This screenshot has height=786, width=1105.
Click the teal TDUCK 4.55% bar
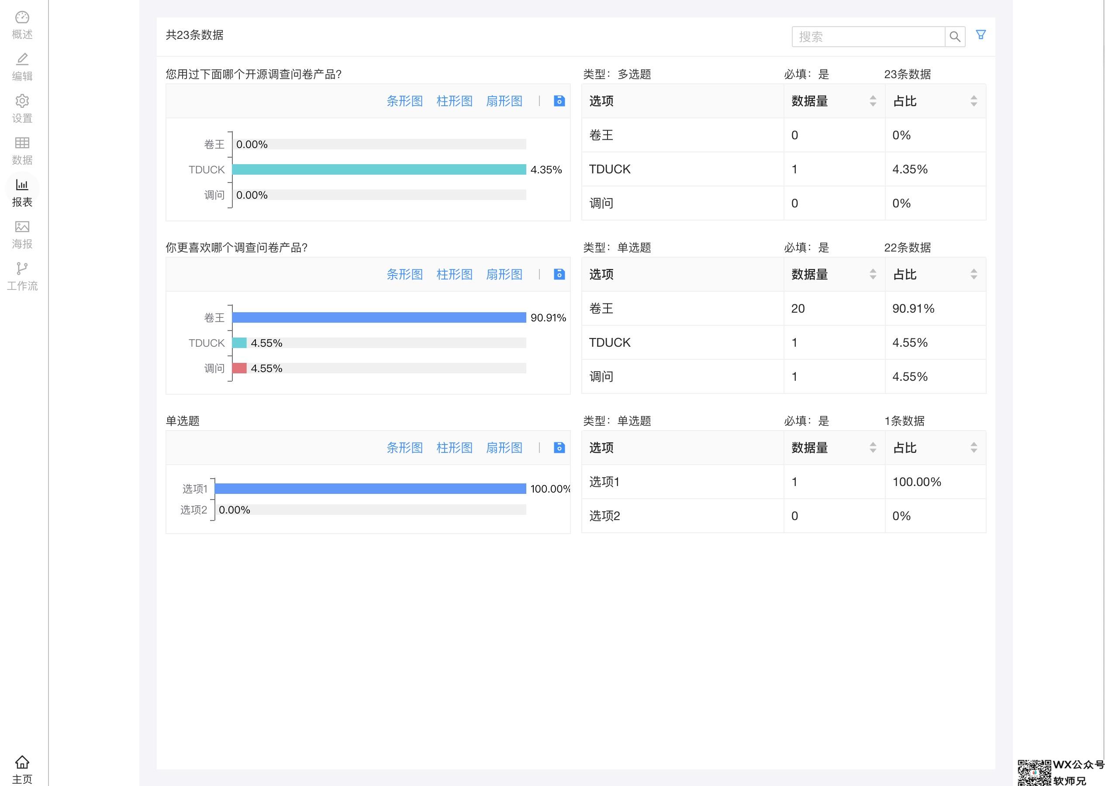coord(240,343)
